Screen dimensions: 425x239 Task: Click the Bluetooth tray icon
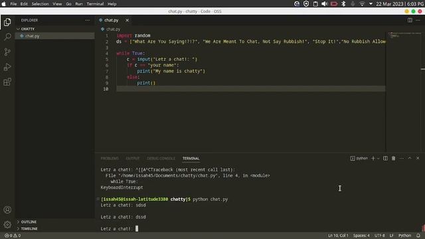pos(343,4)
